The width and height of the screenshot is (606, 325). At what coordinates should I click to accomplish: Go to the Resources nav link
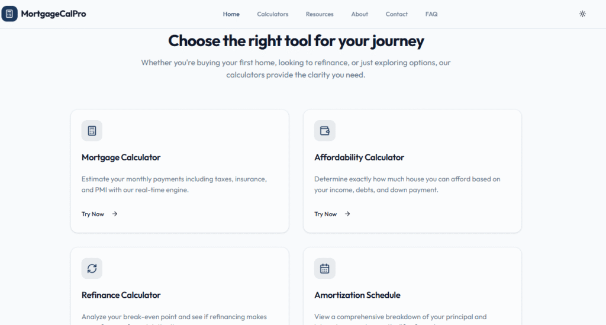320,14
